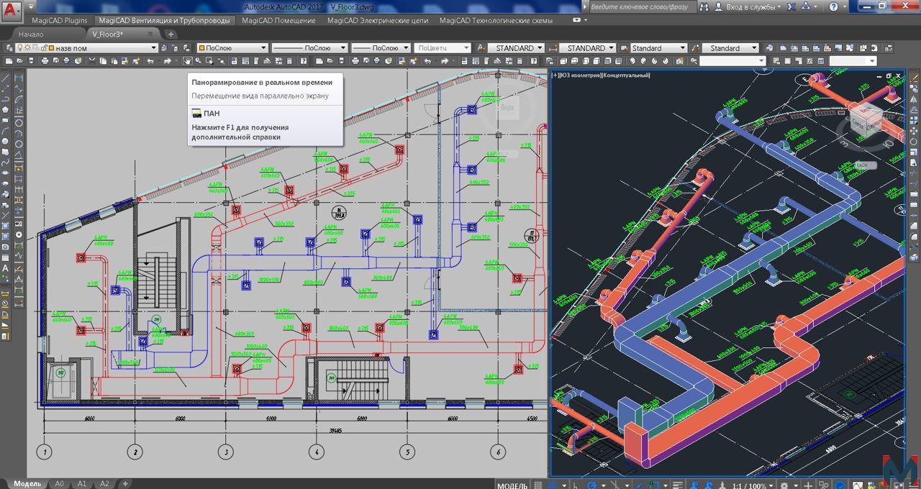Image resolution: width=921 pixels, height=489 pixels.
Task: Open Layer Properties Manager icon
Action: (9, 48)
